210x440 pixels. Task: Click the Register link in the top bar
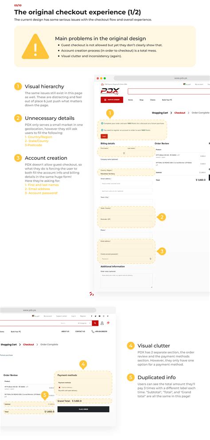[x=83, y=316]
